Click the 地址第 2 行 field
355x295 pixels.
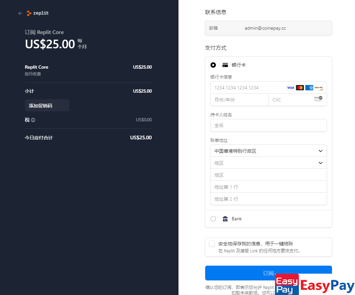[269, 199]
